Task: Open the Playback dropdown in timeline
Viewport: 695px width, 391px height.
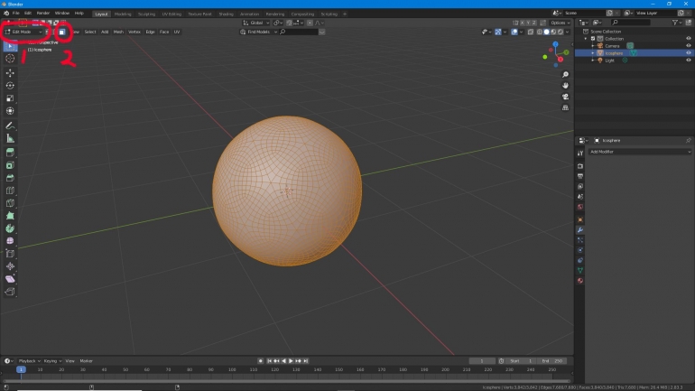Action: 29,361
